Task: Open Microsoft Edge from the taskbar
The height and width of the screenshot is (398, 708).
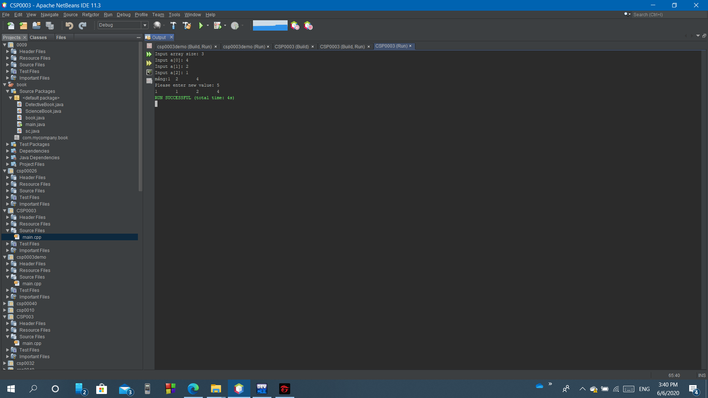Action: (193, 389)
